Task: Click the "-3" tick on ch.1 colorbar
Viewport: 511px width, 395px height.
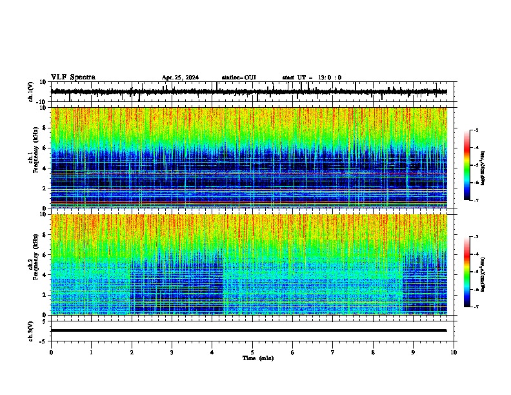Action: point(476,130)
